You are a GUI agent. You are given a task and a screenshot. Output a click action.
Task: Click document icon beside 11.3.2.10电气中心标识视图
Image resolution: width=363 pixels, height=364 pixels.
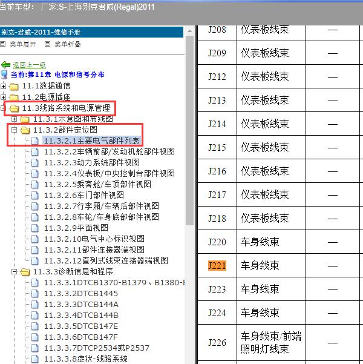pyautogui.click(x=35, y=239)
